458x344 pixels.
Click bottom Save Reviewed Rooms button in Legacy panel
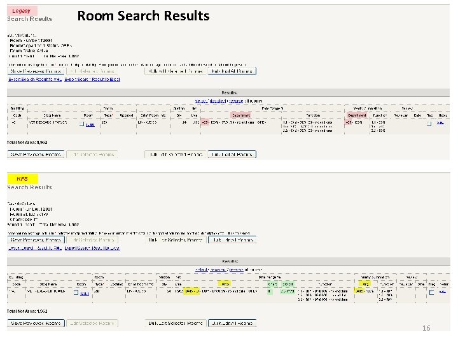tap(36, 154)
